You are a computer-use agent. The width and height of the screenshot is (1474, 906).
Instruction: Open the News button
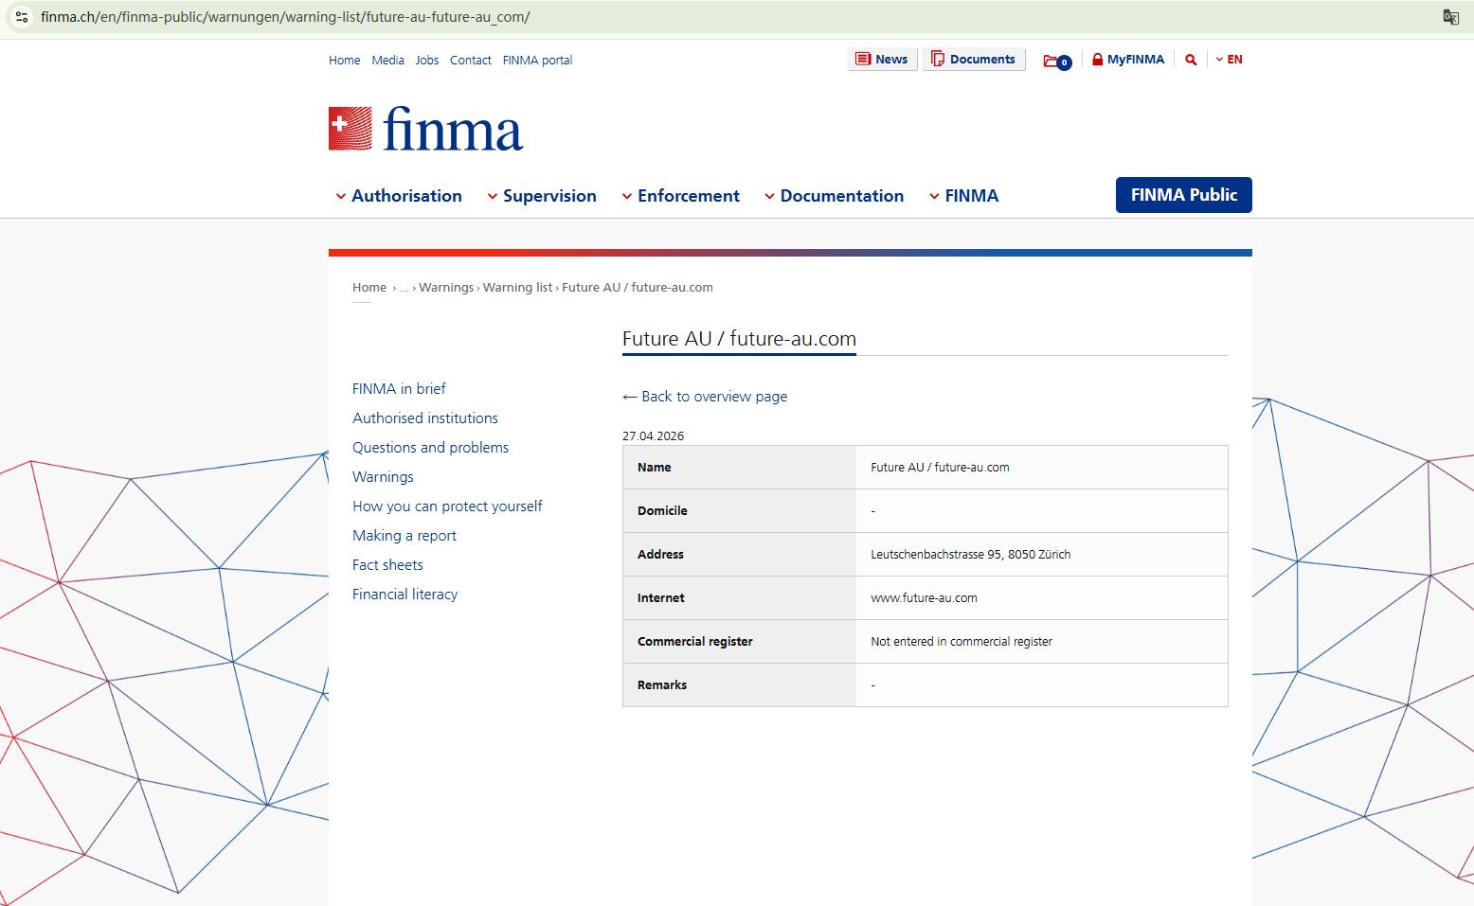pyautogui.click(x=882, y=59)
